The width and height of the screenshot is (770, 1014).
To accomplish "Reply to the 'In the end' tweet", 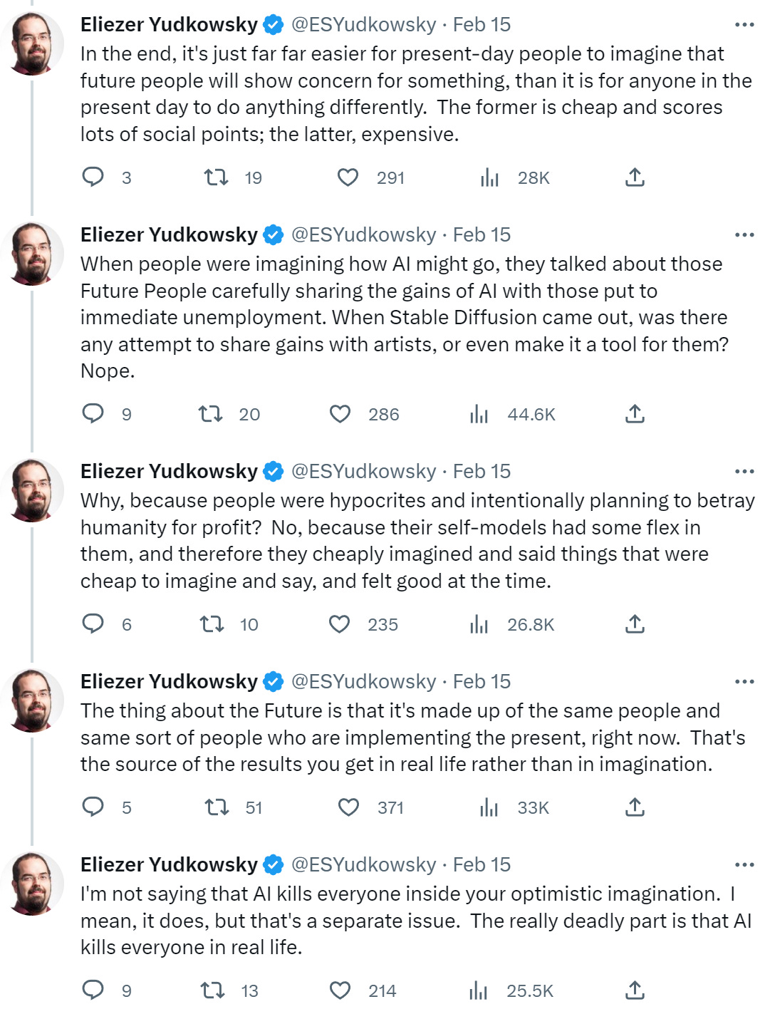I will pyautogui.click(x=93, y=177).
